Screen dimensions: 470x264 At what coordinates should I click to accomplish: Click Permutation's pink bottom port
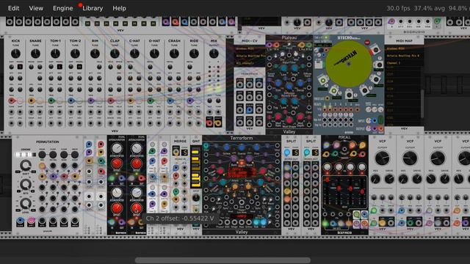pos(31,221)
